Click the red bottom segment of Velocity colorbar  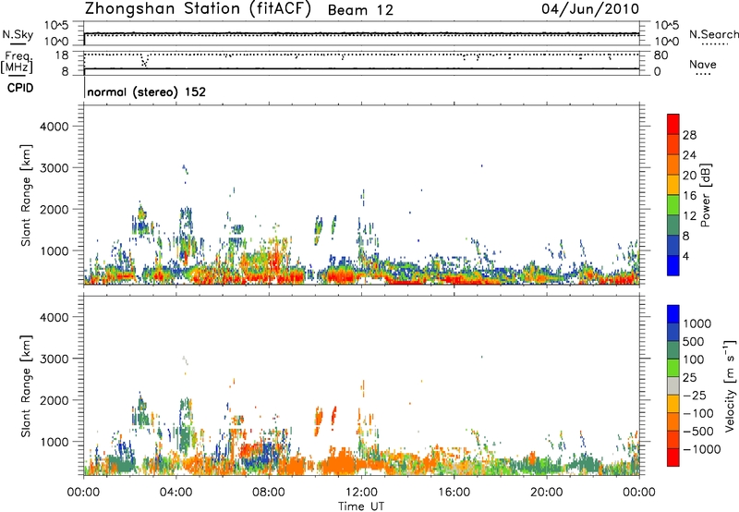coord(673,457)
